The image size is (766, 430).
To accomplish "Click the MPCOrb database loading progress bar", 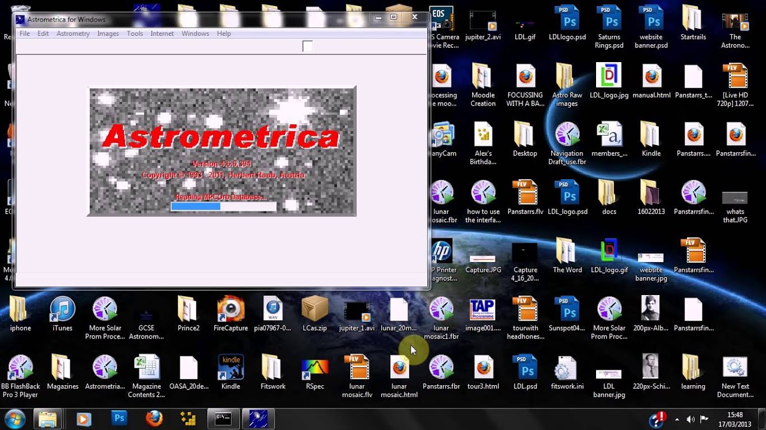I will pos(224,206).
